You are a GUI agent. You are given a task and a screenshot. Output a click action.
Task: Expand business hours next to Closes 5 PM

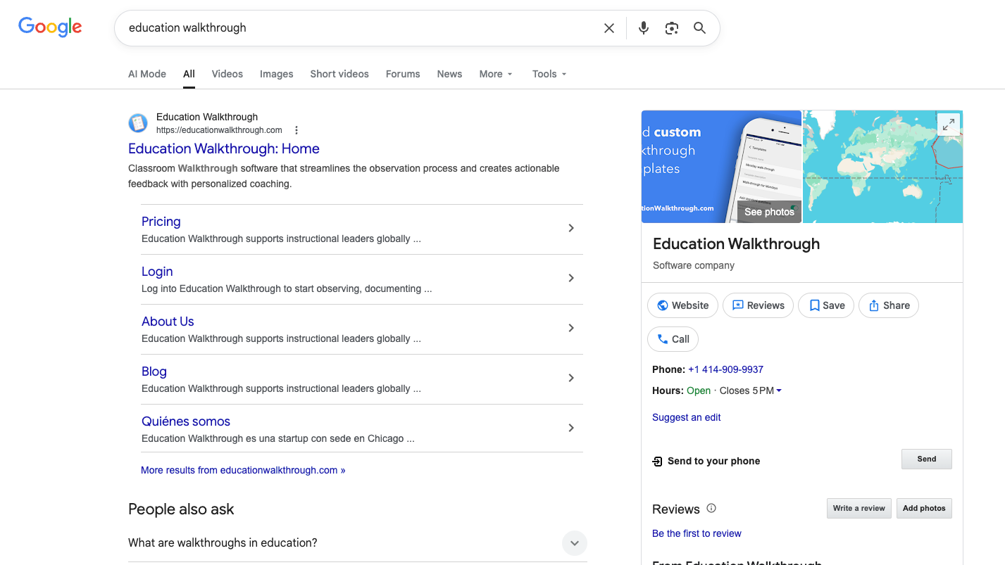[779, 391]
